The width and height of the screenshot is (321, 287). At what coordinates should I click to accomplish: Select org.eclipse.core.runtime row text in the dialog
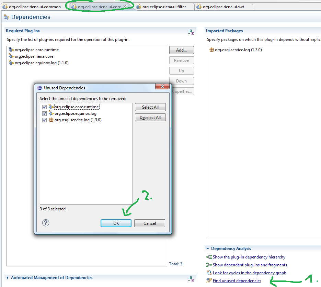77,107
